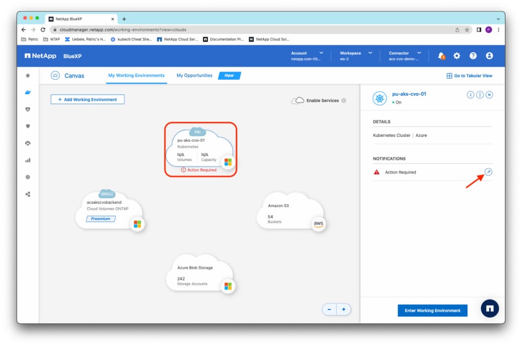This screenshot has width=522, height=346.
Task: Click the Canvas logo icon
Action: click(x=55, y=76)
